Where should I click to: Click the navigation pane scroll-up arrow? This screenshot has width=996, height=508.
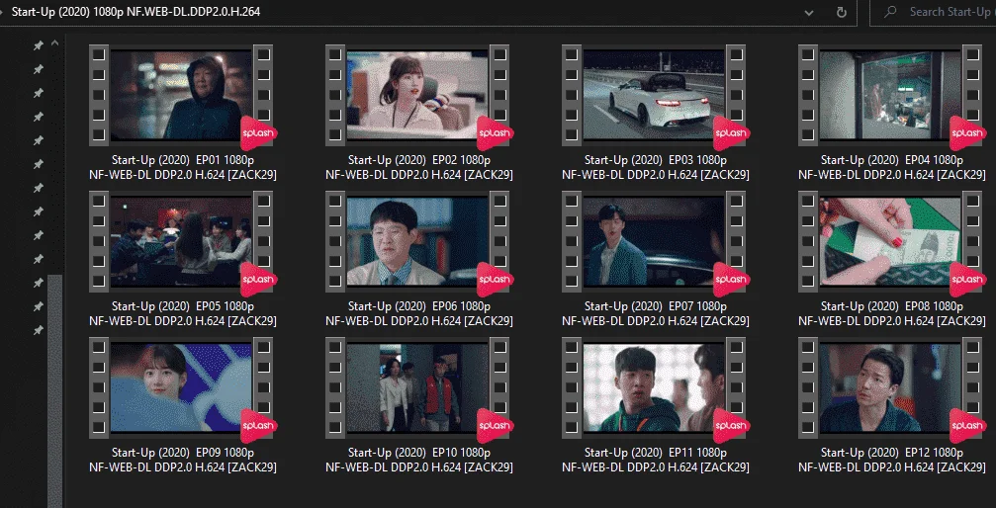click(54, 43)
